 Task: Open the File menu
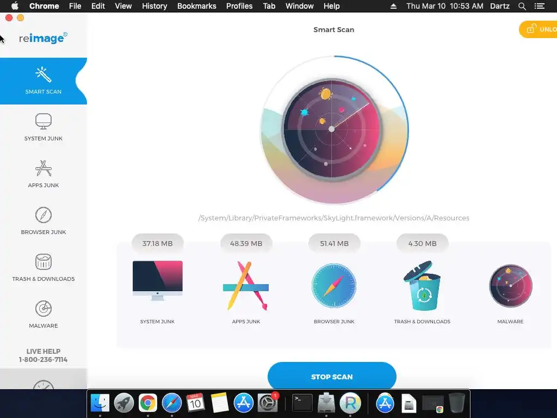(75, 6)
